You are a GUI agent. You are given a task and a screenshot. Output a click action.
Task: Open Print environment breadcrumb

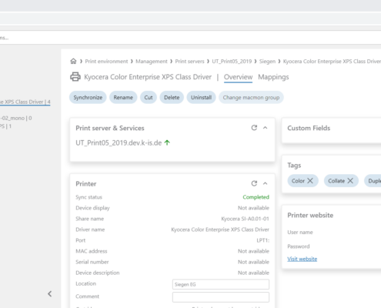click(x=106, y=62)
